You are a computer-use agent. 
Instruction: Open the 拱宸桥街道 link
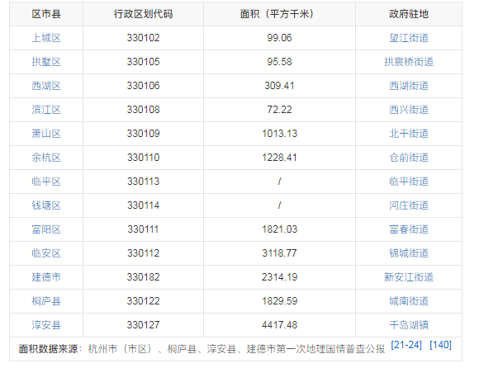coord(409,62)
